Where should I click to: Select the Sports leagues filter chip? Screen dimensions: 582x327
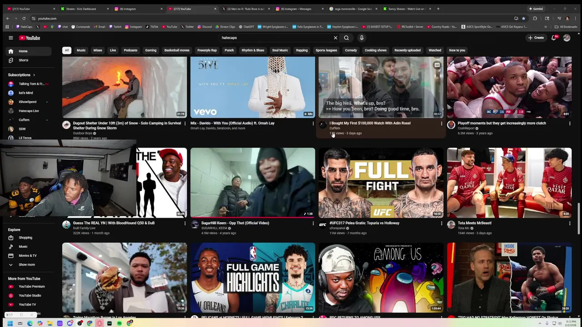click(x=326, y=50)
